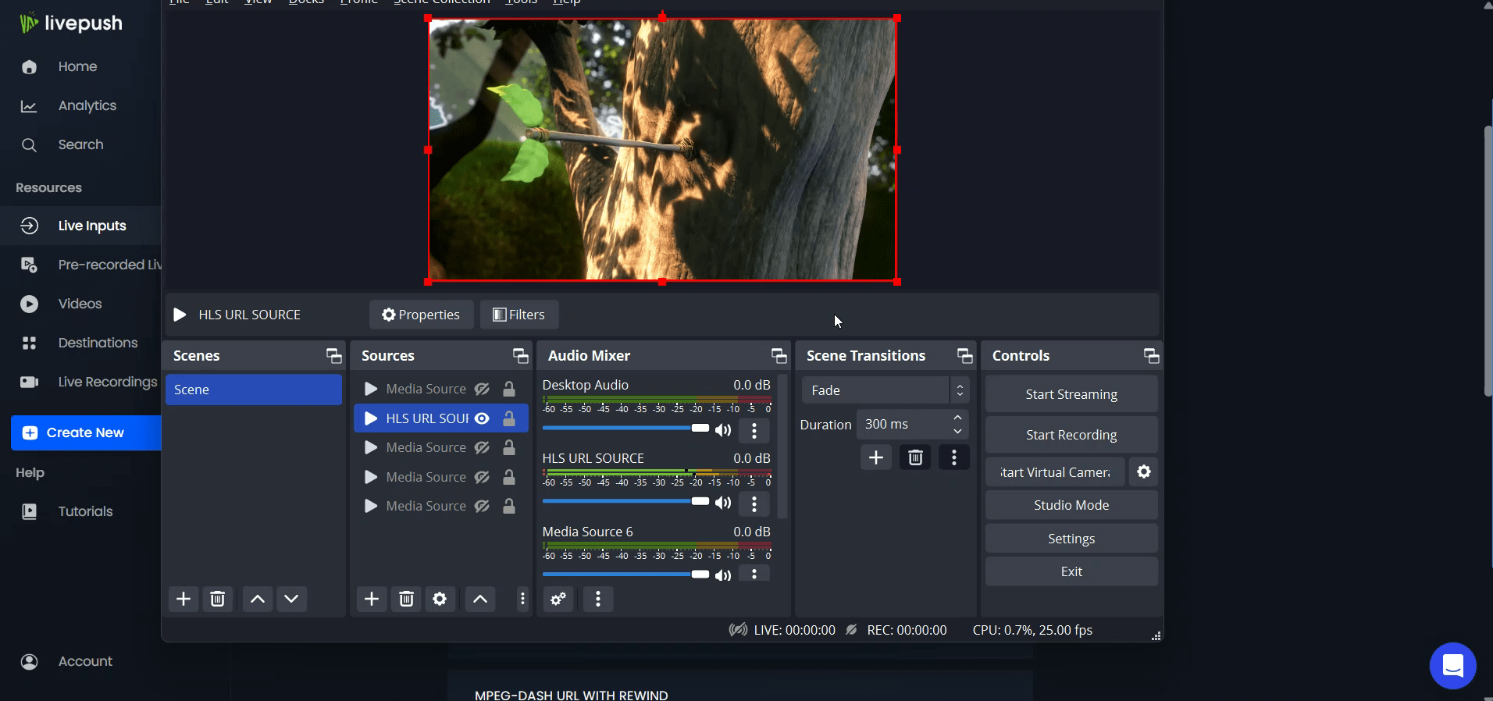This screenshot has width=1493, height=701.
Task: Add a new source with plus icon
Action: [372, 599]
